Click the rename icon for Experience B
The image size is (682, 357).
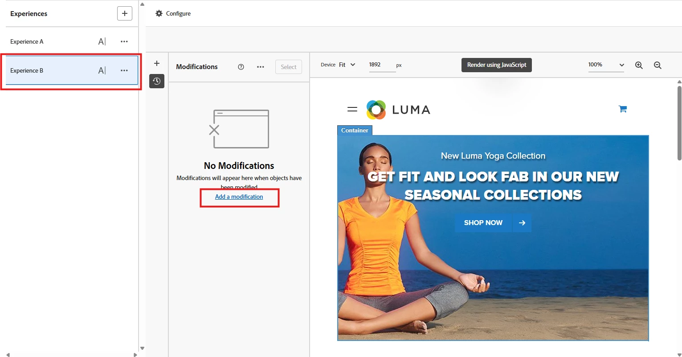tap(102, 70)
